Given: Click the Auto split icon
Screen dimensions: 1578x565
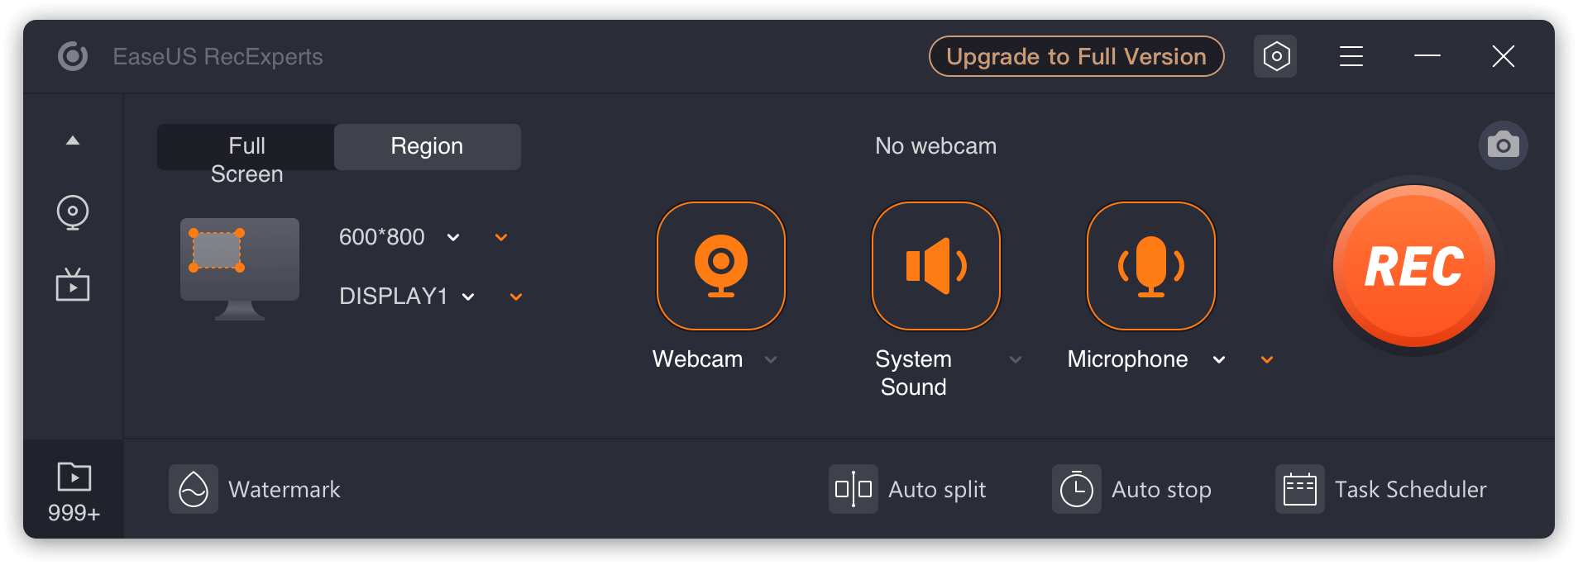Looking at the screenshot, I should click(x=853, y=489).
